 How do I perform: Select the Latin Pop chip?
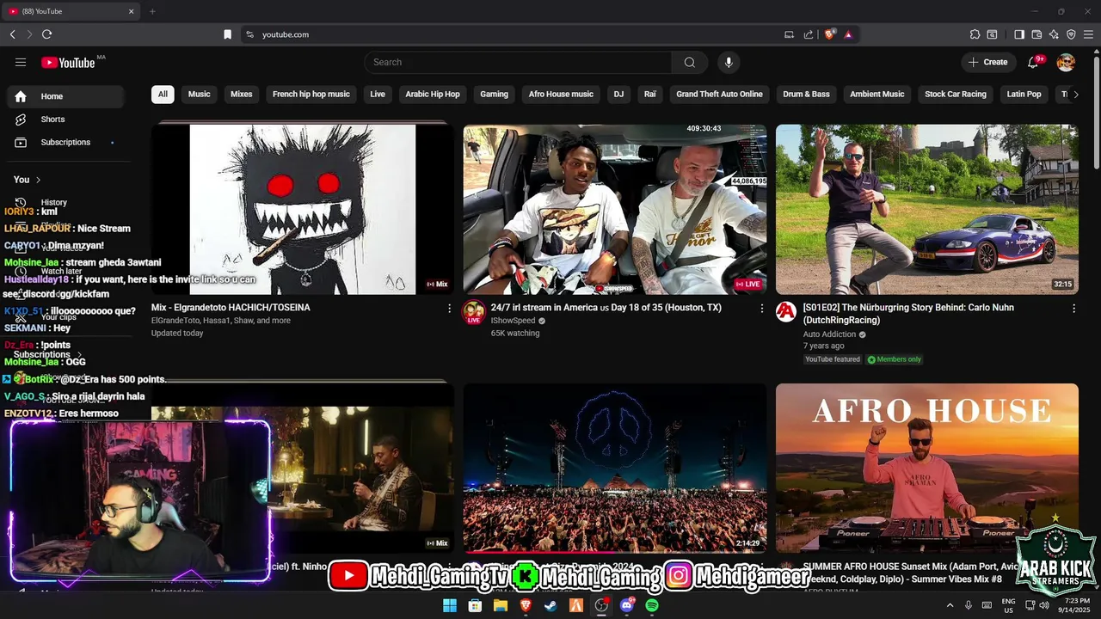tap(1024, 94)
